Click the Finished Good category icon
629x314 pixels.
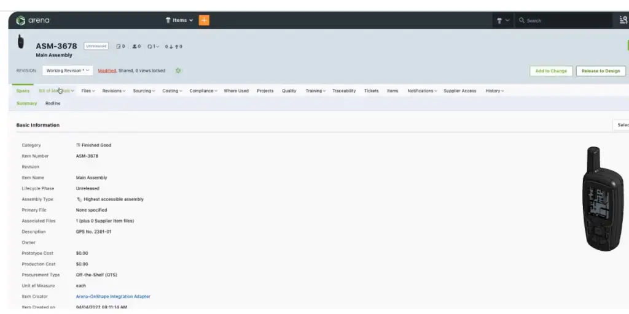click(78, 145)
